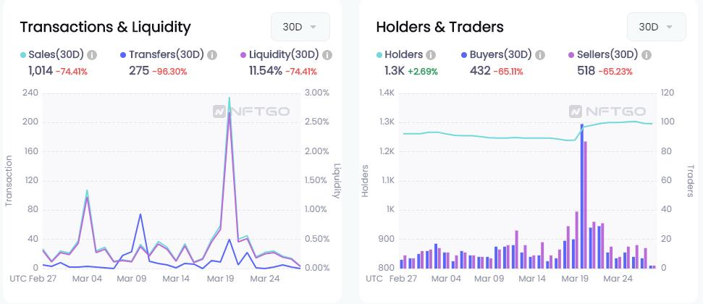Click info icon next to Liquidity(30D)
The image size is (703, 304).
(327, 55)
